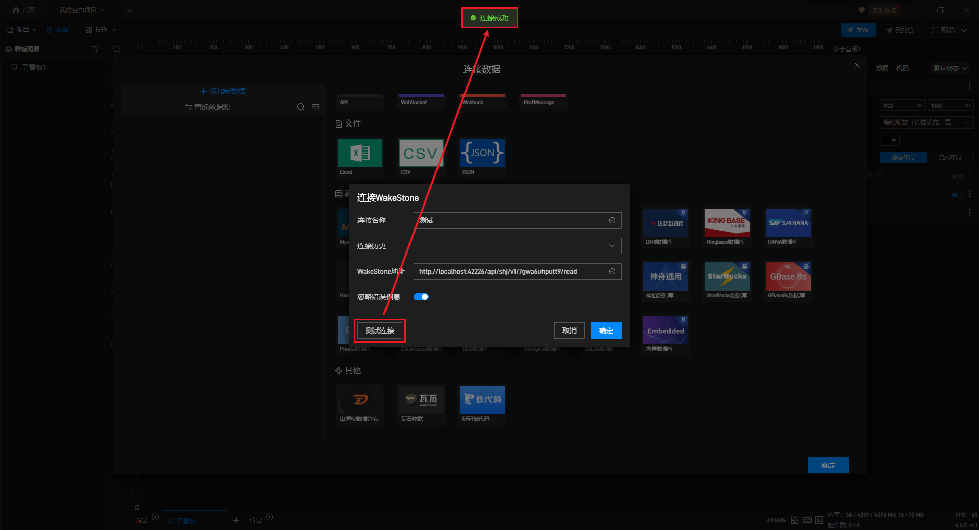Click the WakeStone地址 URL input field
The image size is (979, 530).
click(510, 271)
